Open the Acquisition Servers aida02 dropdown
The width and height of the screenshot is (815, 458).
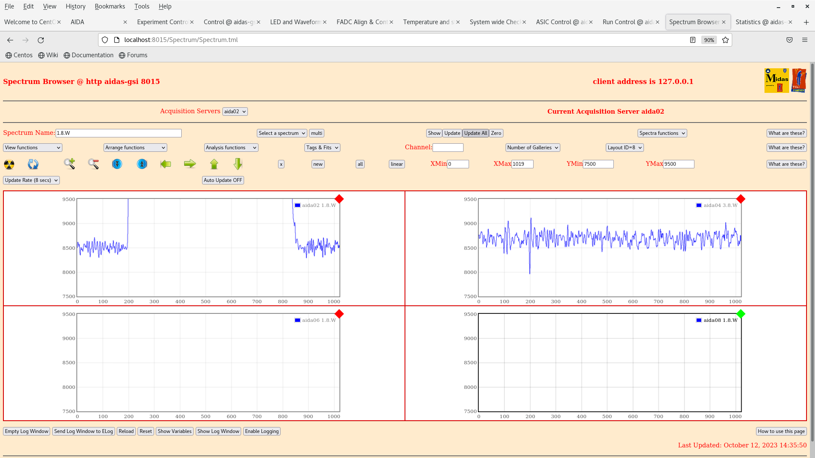(235, 112)
